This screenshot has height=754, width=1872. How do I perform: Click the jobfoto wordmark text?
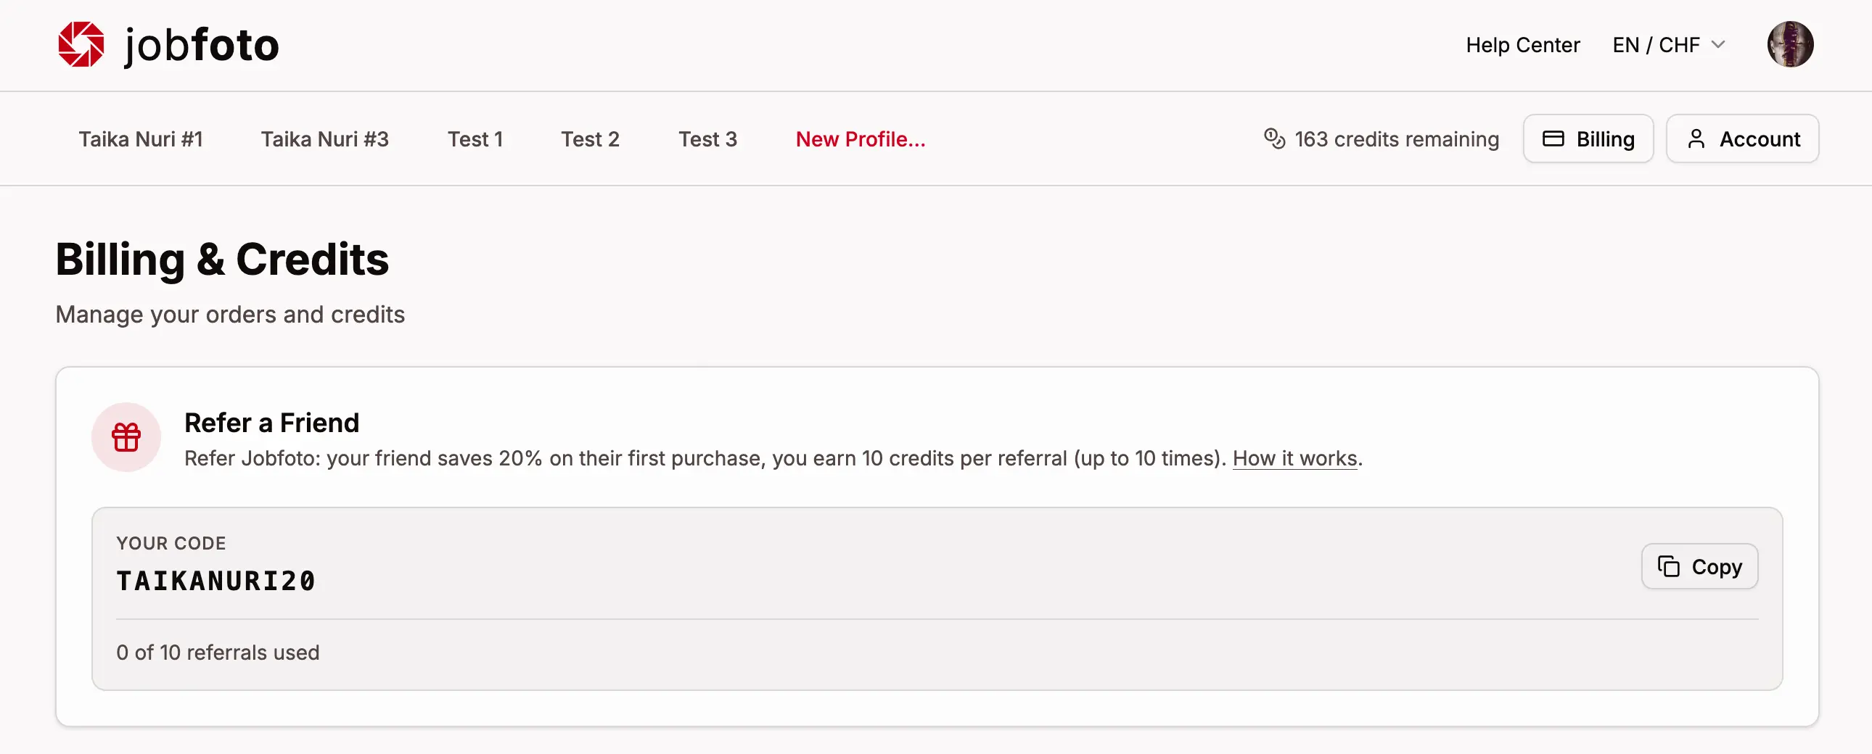click(201, 46)
